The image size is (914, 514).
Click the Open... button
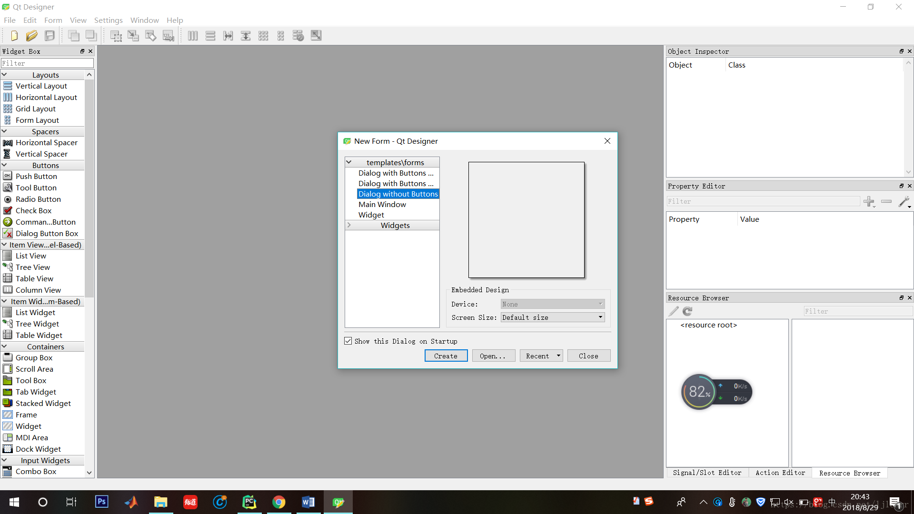[493, 356]
